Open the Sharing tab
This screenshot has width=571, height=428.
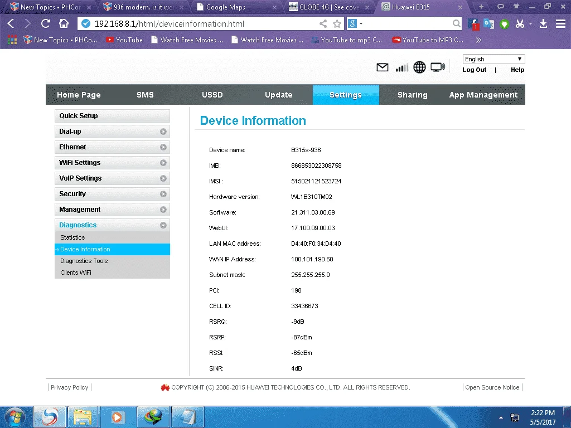click(x=412, y=95)
